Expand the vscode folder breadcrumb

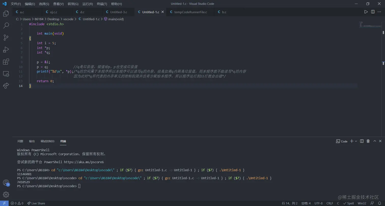(x=68, y=19)
